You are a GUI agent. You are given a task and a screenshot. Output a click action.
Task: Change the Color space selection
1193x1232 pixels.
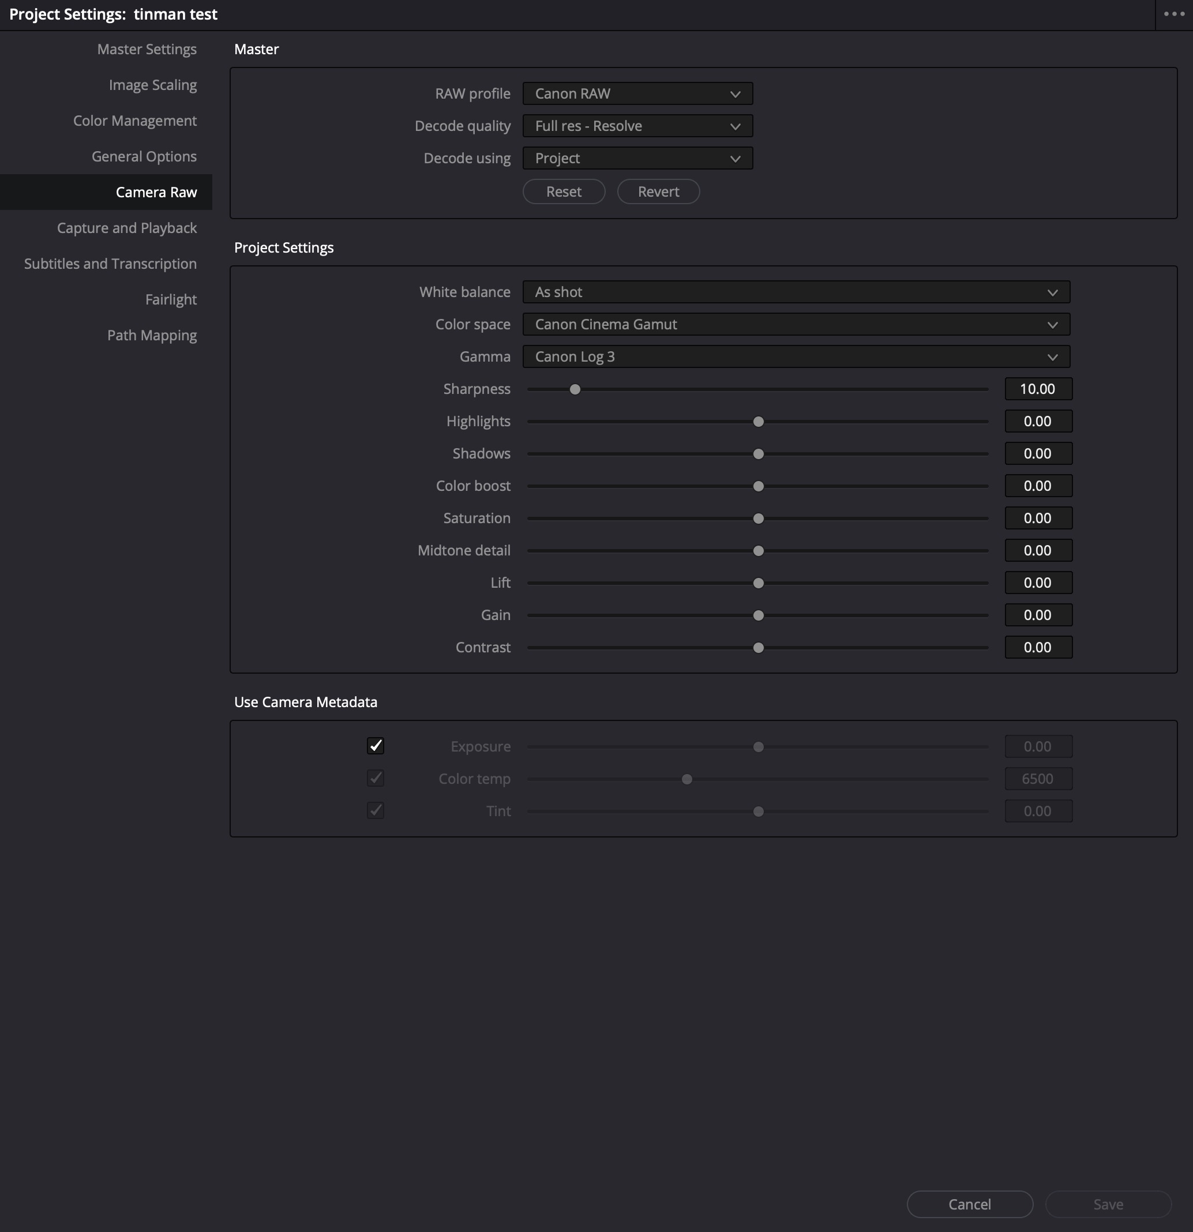(x=795, y=324)
